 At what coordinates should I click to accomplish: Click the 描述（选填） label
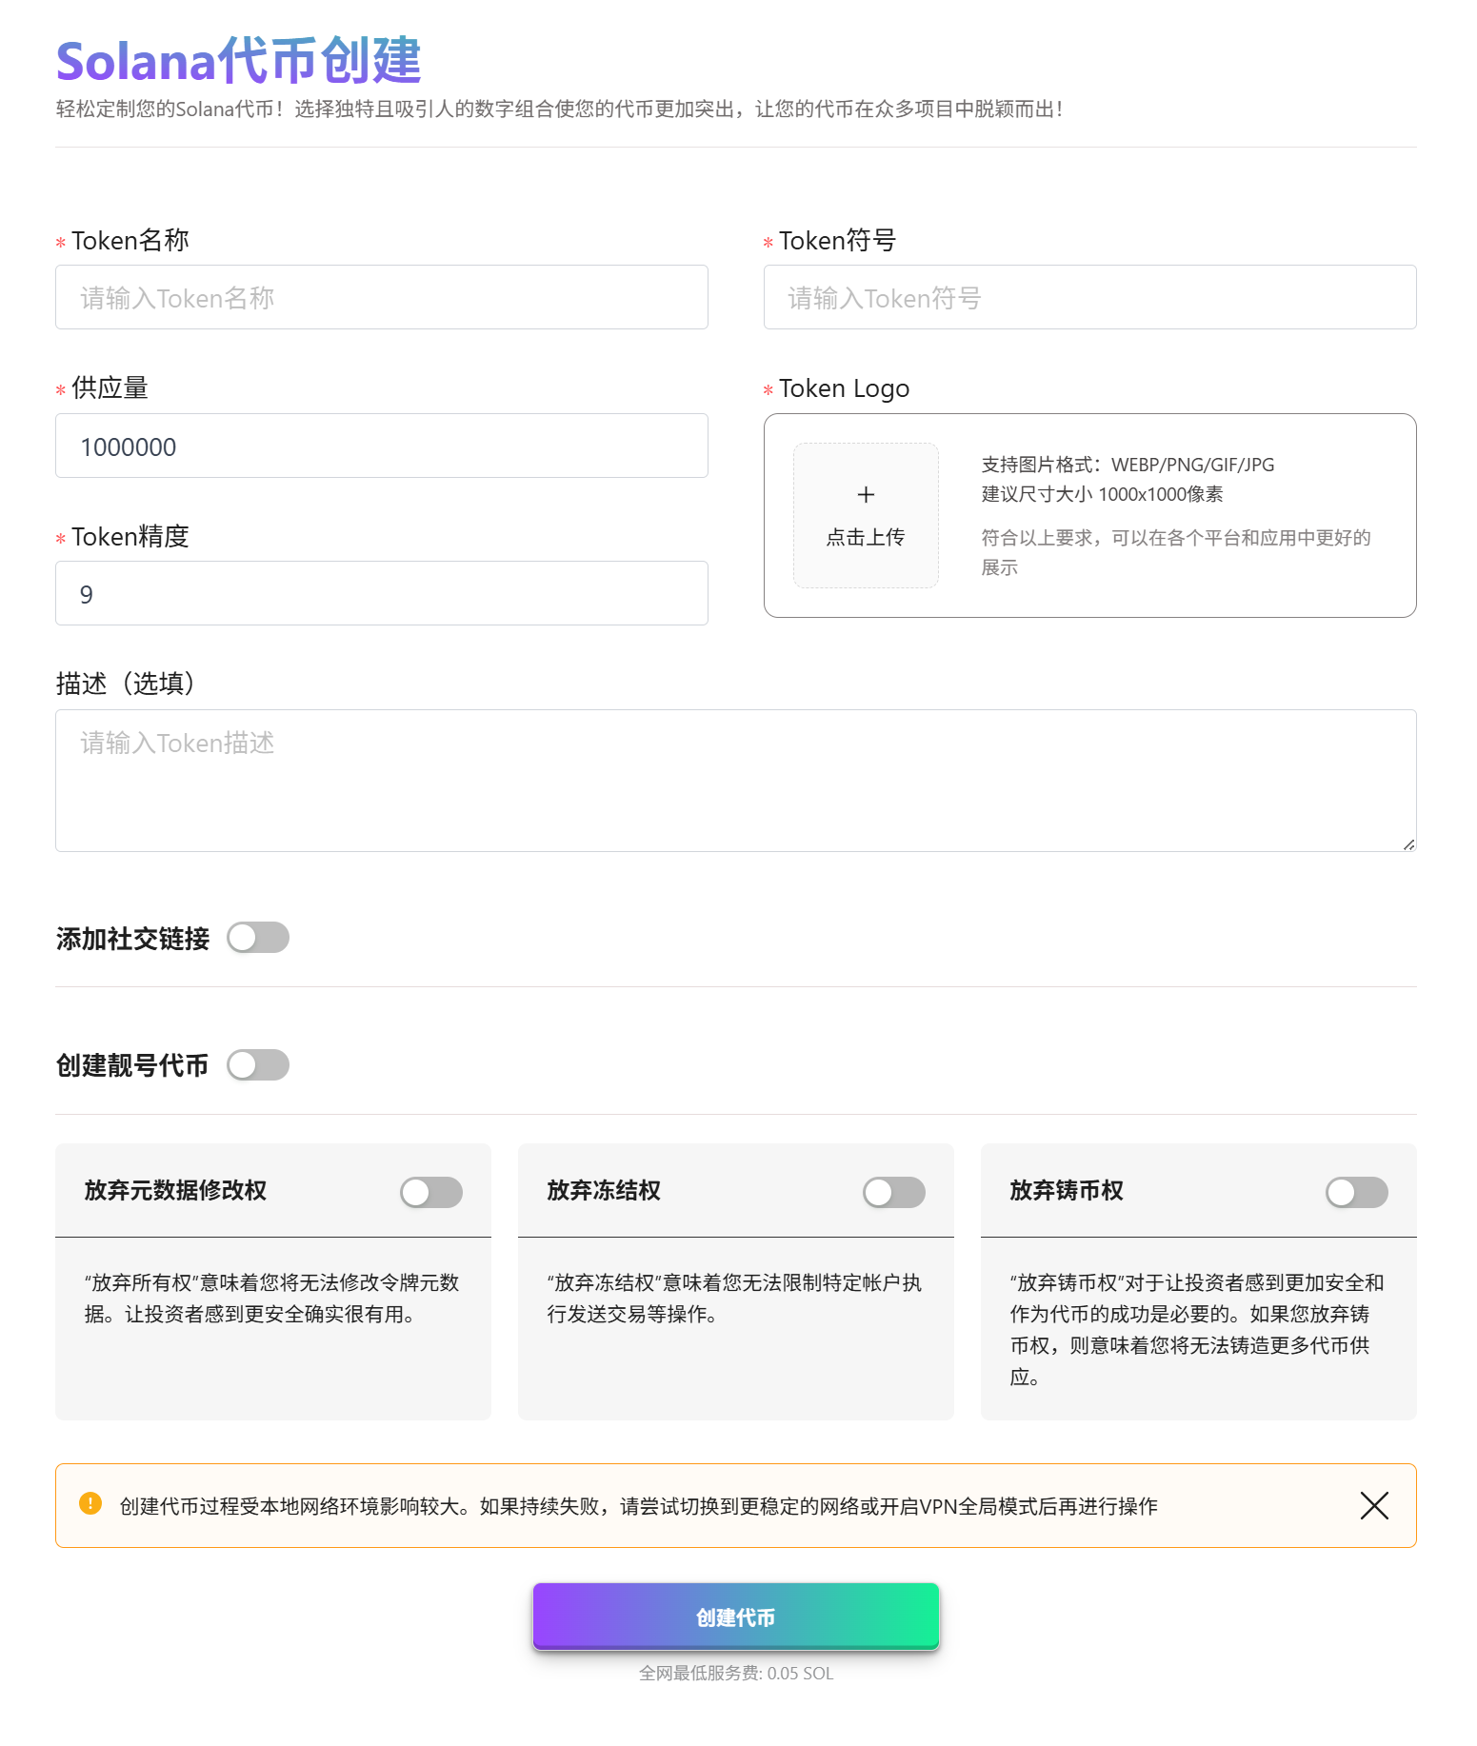tap(125, 683)
